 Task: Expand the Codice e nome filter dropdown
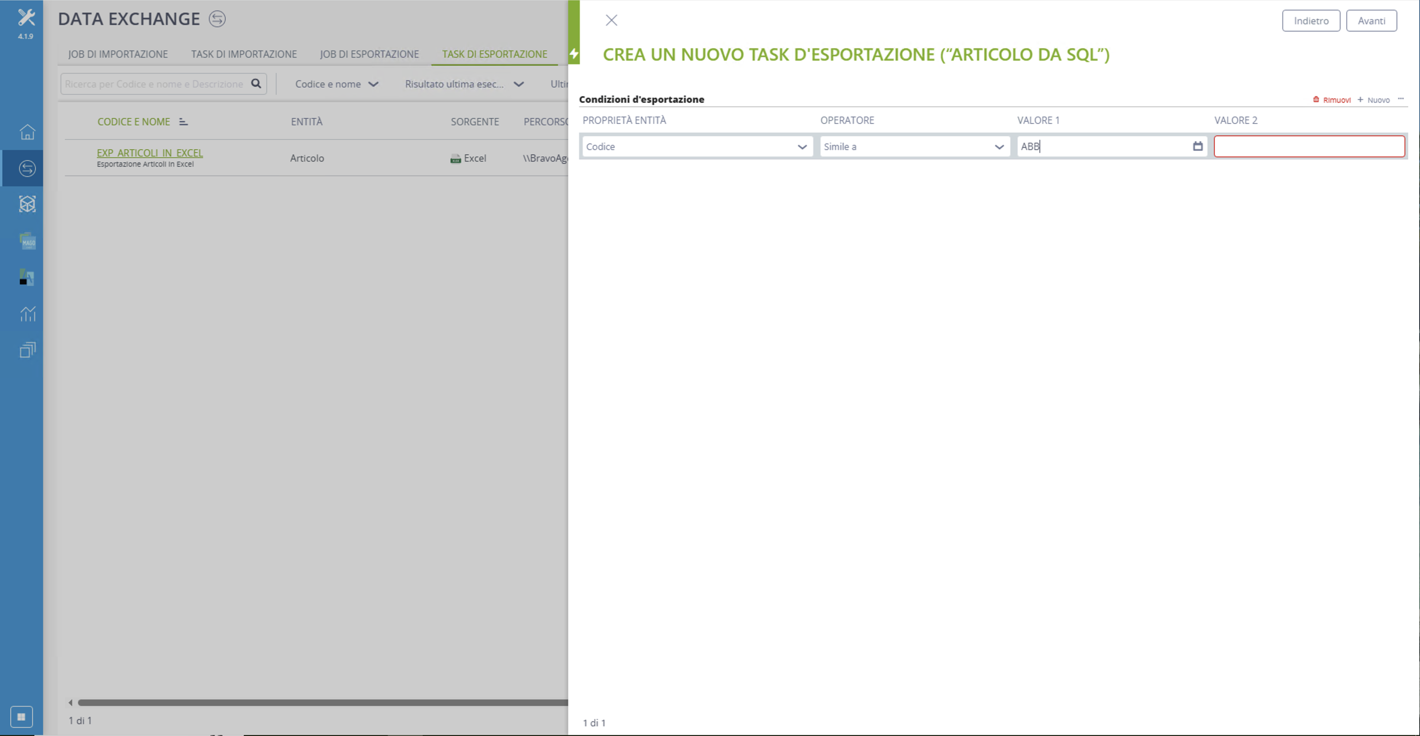(337, 84)
